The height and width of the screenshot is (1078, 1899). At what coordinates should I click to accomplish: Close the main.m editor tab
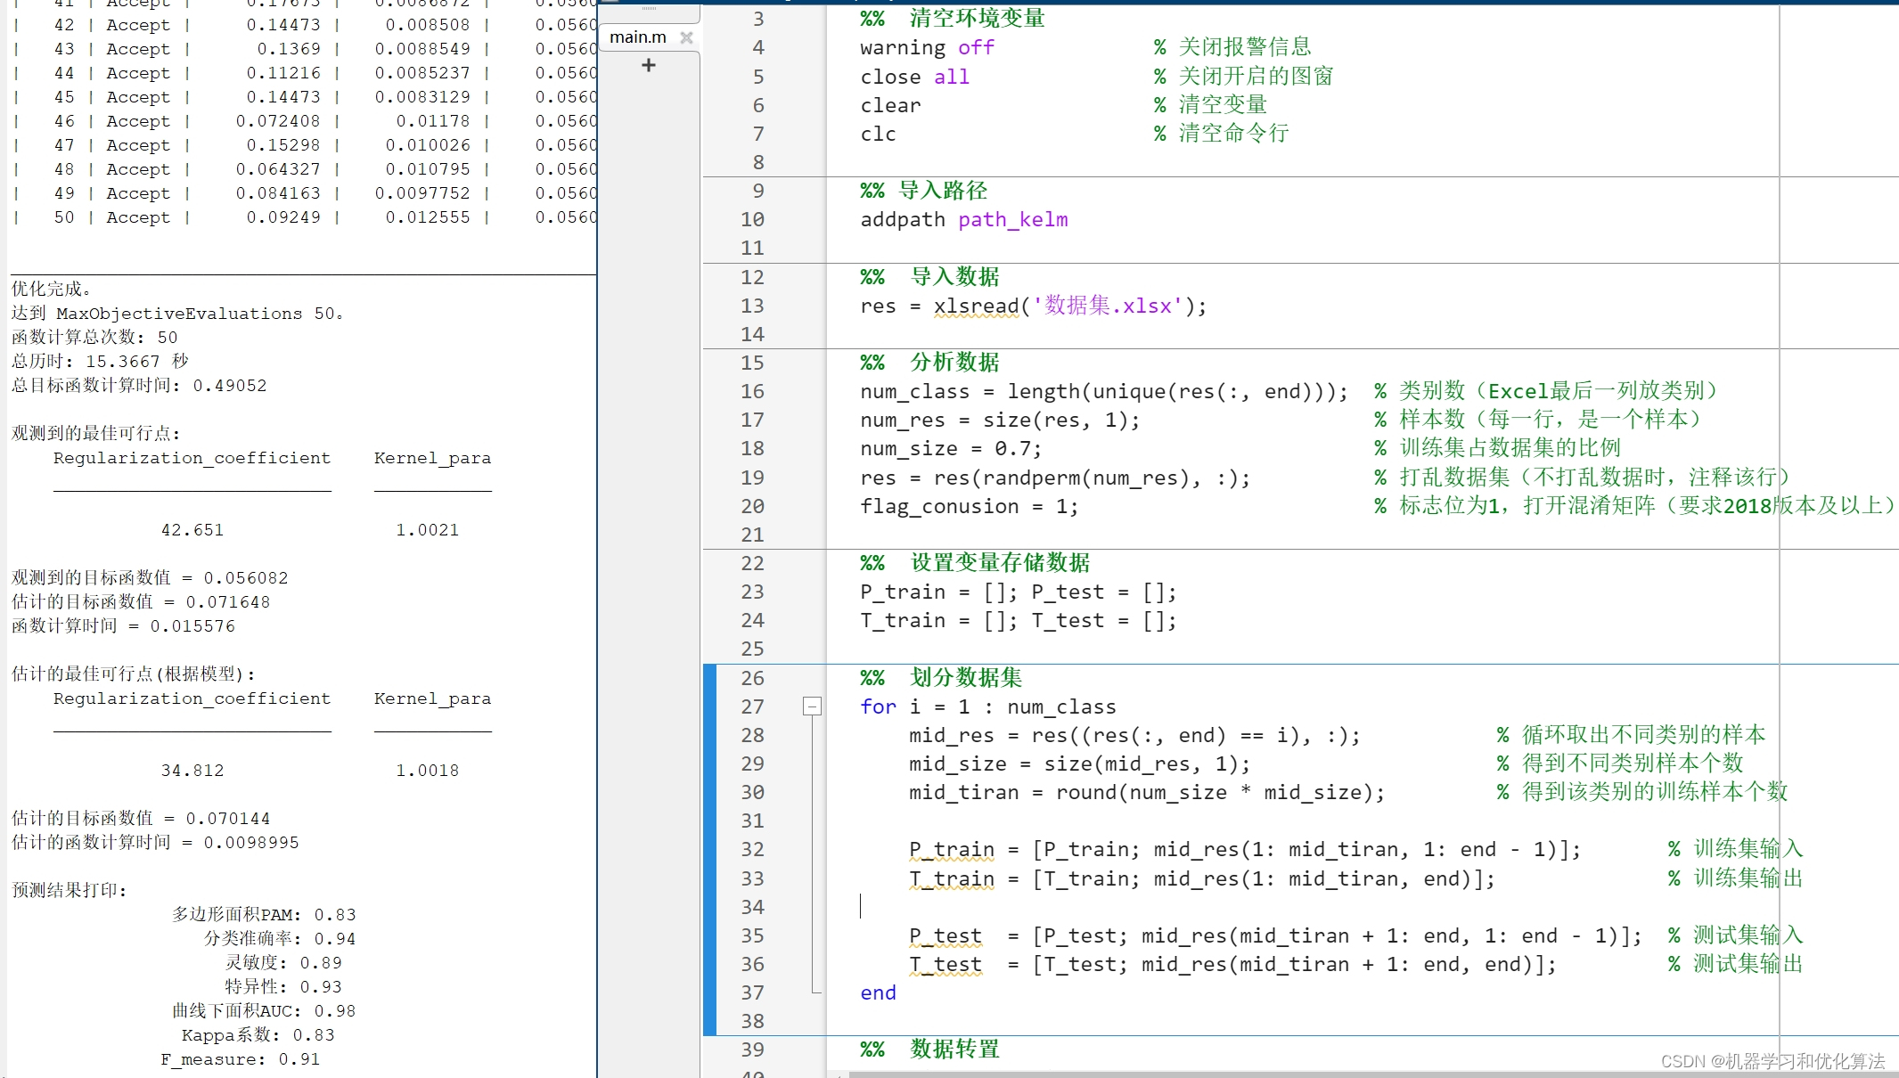[686, 37]
